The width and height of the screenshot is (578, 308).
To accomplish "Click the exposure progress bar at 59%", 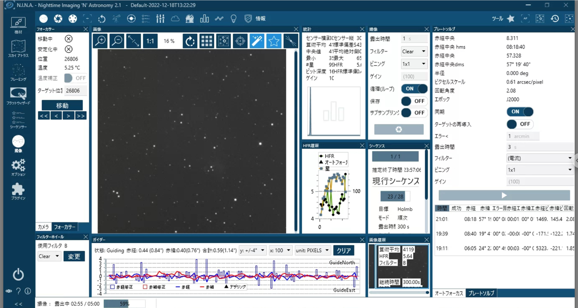I will click(124, 304).
